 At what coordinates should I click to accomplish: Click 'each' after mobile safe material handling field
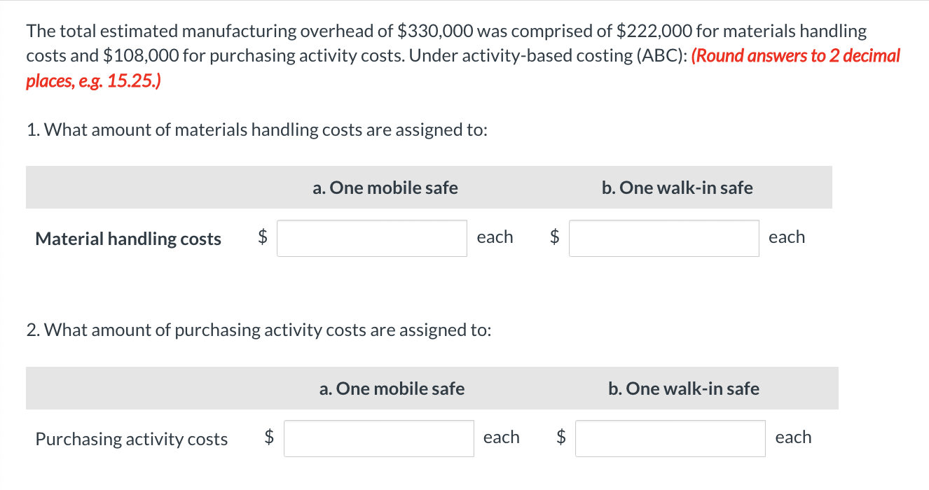495,237
